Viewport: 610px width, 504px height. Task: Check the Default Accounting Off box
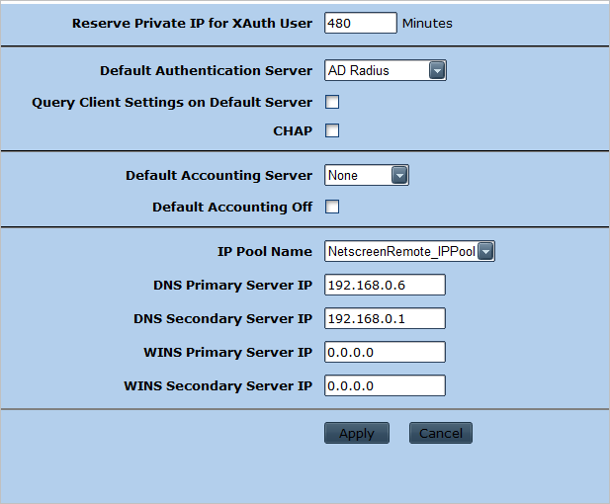332,207
